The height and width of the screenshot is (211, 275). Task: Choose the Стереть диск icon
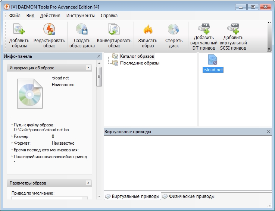[x=174, y=30]
